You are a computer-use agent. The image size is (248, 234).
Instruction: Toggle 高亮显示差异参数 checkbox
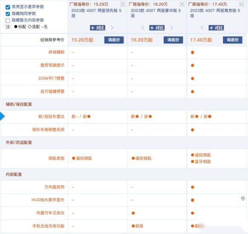point(8,7)
